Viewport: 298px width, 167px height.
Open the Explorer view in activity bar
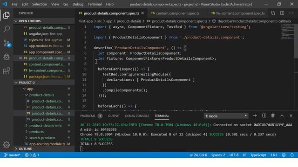pos(6,15)
